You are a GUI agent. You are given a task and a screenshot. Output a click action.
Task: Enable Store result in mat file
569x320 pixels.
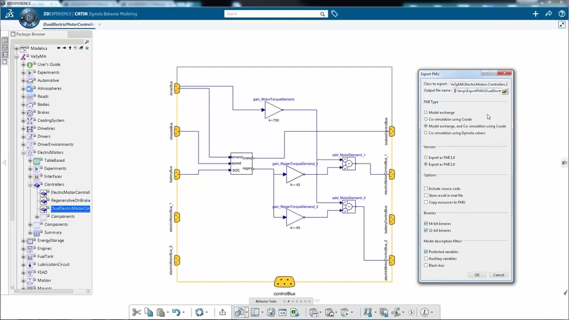pyautogui.click(x=426, y=196)
